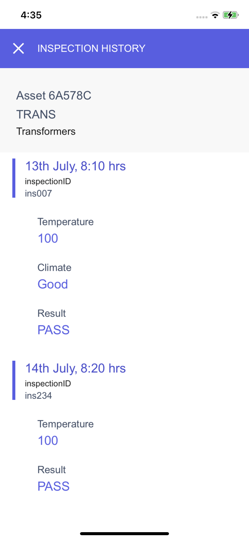
Task: Tap the purple marker beside 14th July entry
Action: pos(14,380)
